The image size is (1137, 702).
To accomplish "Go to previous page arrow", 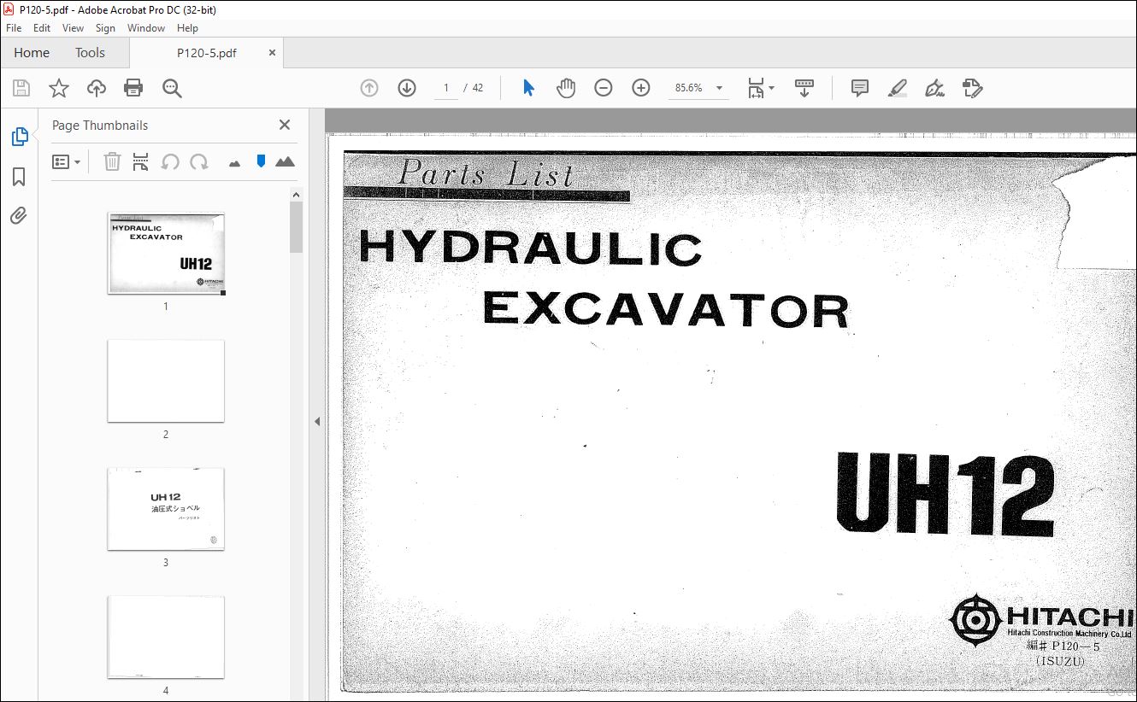I will 369,88.
